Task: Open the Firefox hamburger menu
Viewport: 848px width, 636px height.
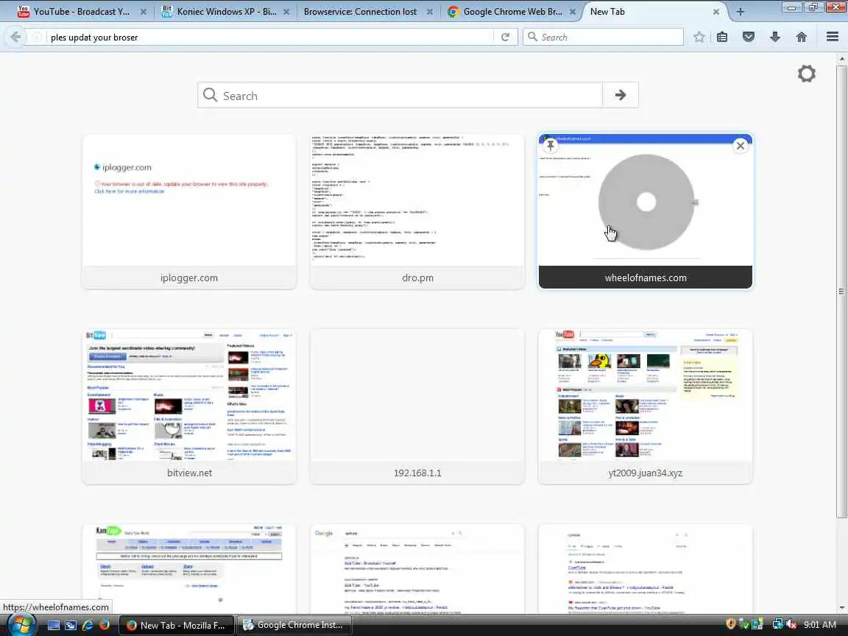Action: [833, 37]
